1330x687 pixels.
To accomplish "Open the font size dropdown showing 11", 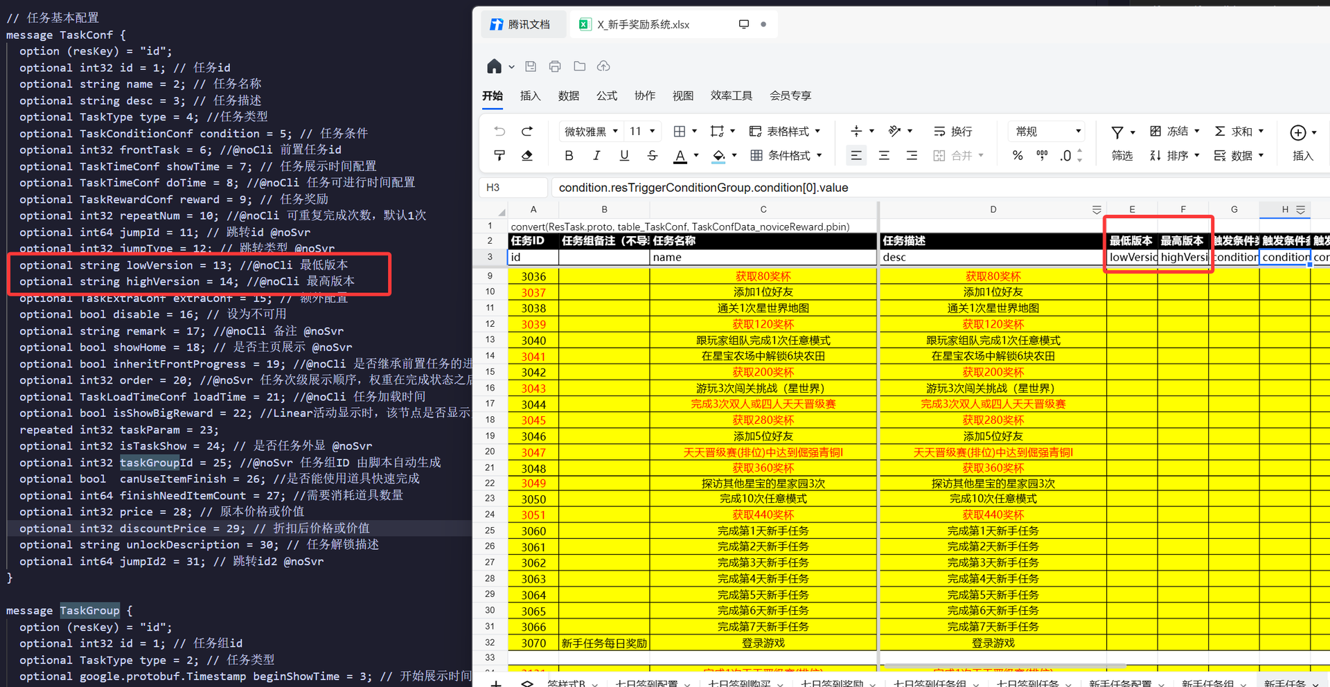I will point(642,132).
